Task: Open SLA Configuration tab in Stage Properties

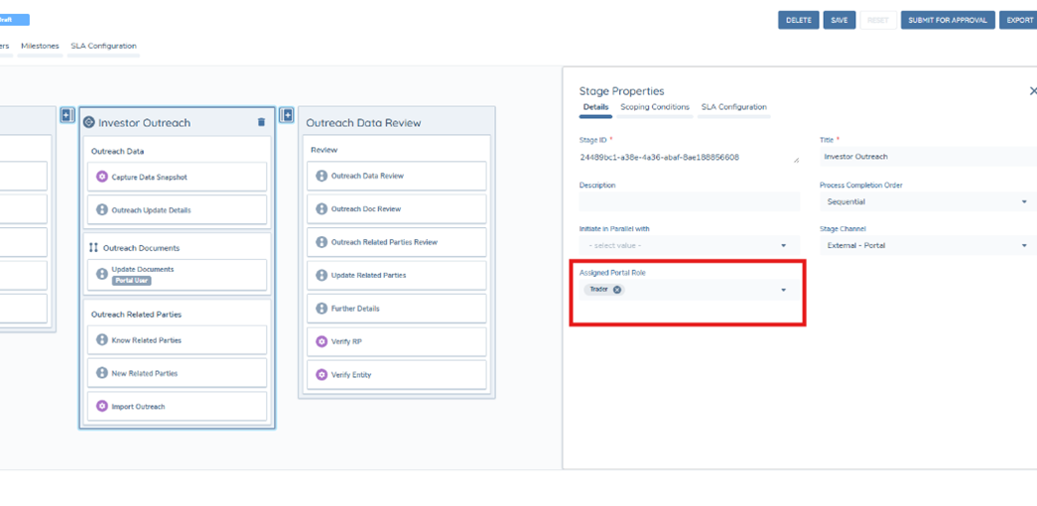Action: point(733,107)
